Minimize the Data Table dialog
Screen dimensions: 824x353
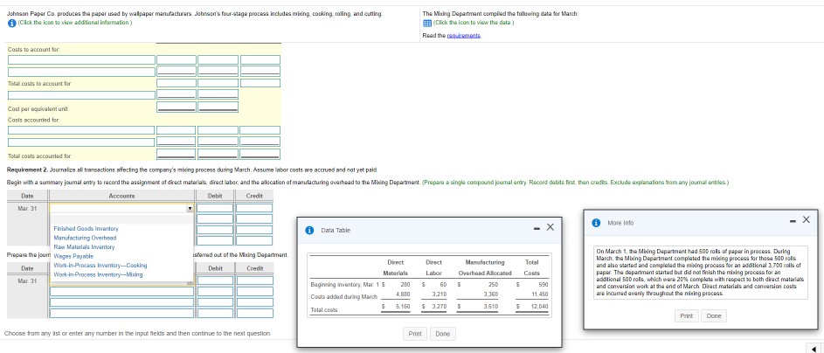click(x=537, y=229)
